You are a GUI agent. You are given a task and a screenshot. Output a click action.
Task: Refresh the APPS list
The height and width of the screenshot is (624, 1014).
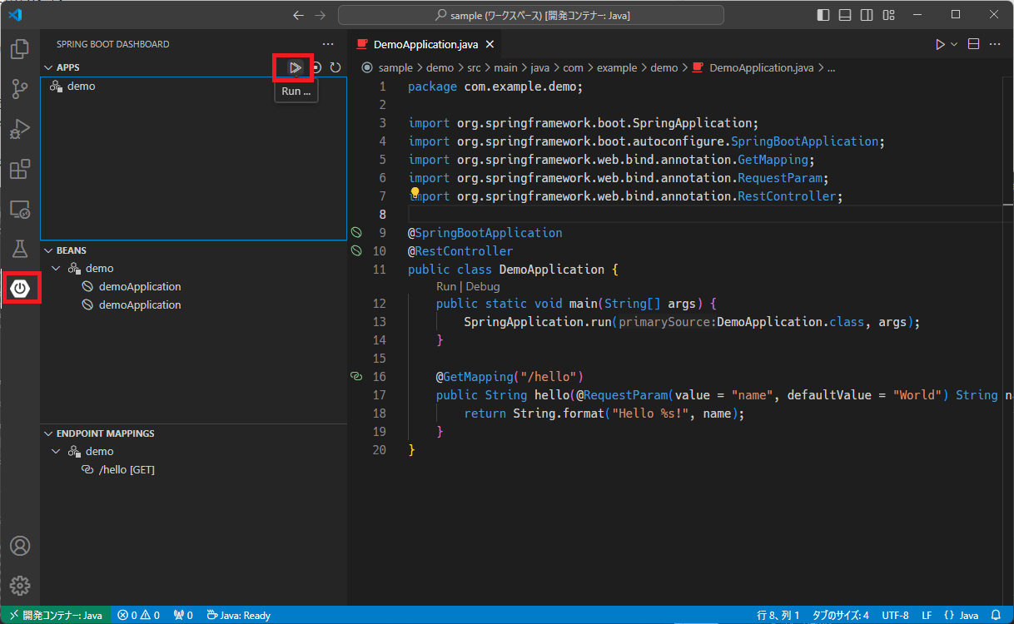pyautogui.click(x=336, y=67)
